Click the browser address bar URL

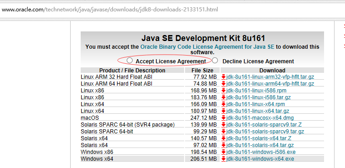[x=110, y=10]
